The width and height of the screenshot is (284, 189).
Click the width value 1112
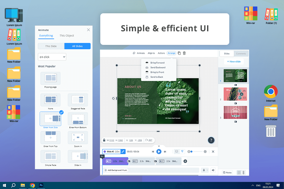(112, 140)
